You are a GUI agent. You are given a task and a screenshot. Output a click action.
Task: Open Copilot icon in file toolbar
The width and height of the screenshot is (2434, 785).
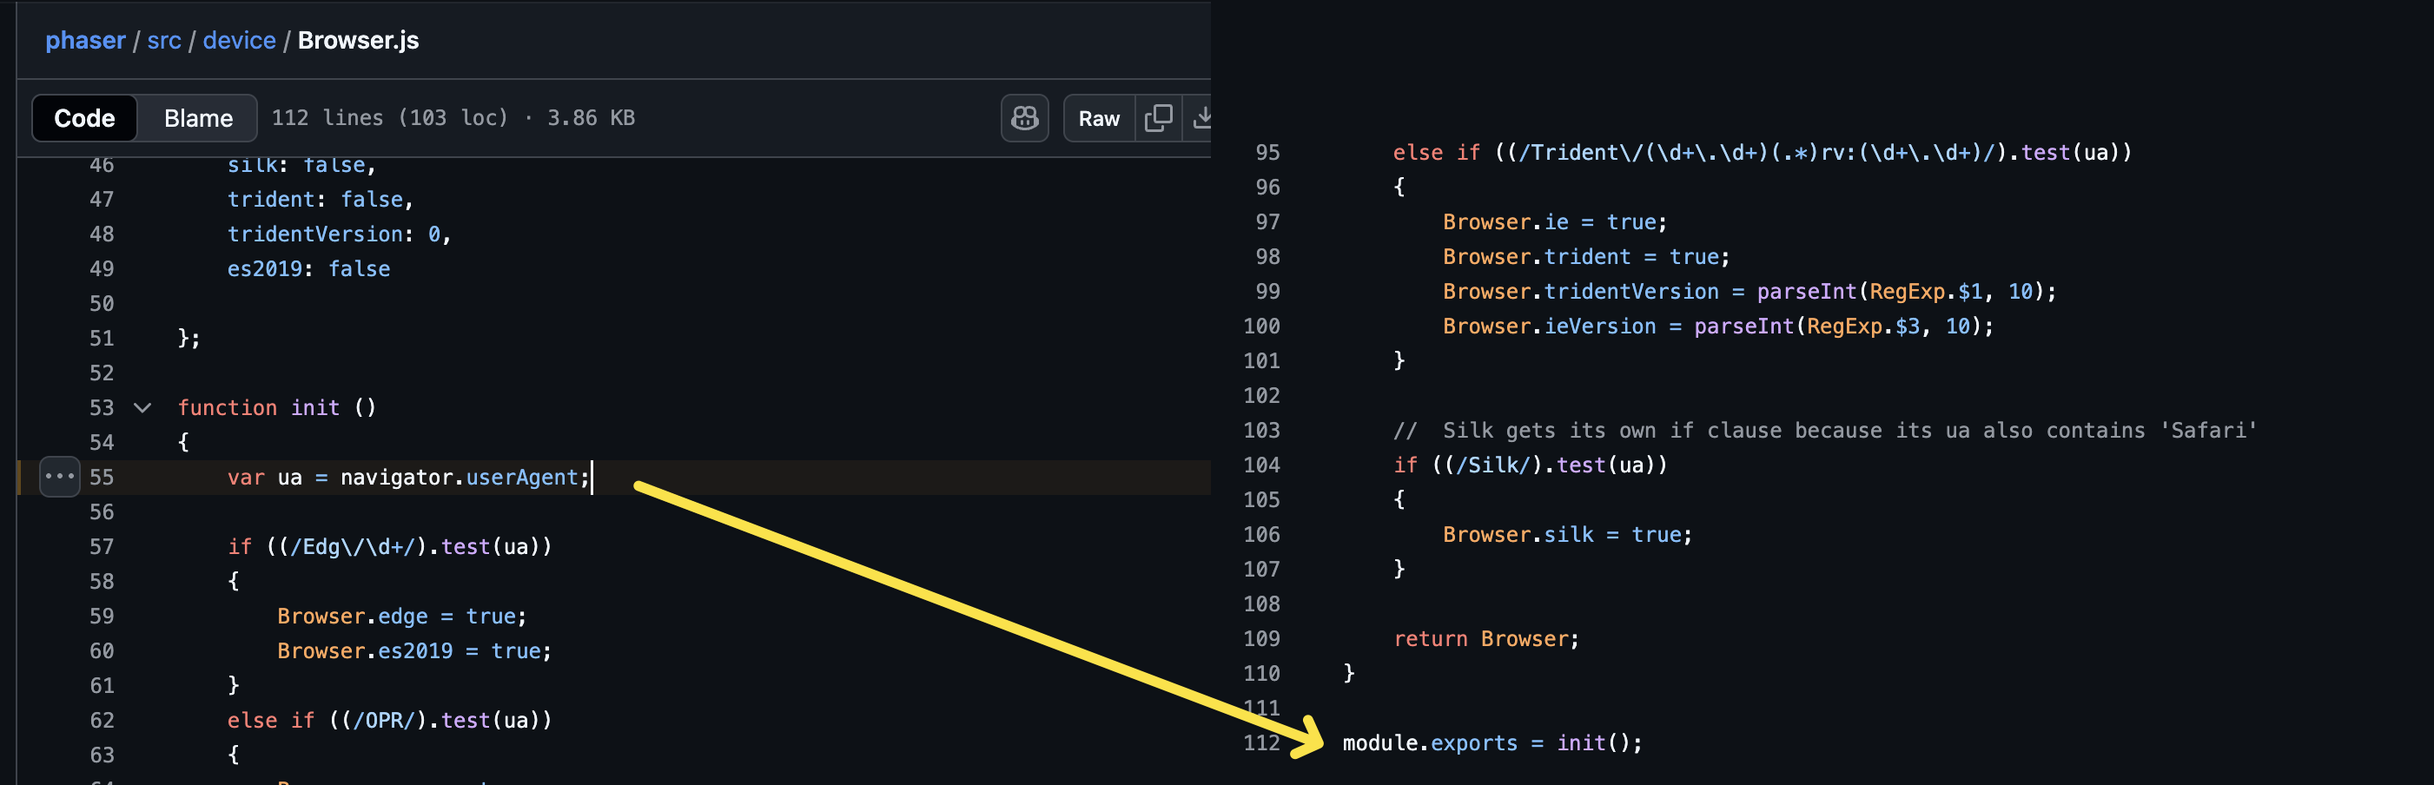coord(1024,118)
